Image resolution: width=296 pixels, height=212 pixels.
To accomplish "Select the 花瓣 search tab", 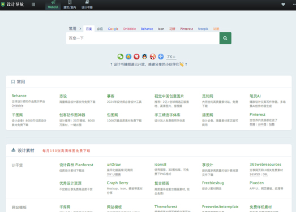I will pos(172,29).
